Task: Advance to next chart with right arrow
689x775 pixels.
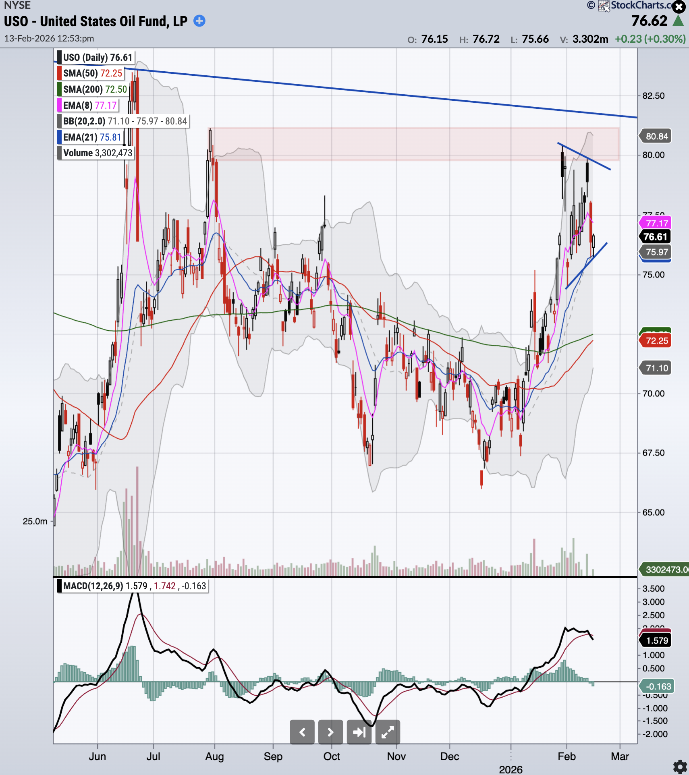Action: click(330, 732)
